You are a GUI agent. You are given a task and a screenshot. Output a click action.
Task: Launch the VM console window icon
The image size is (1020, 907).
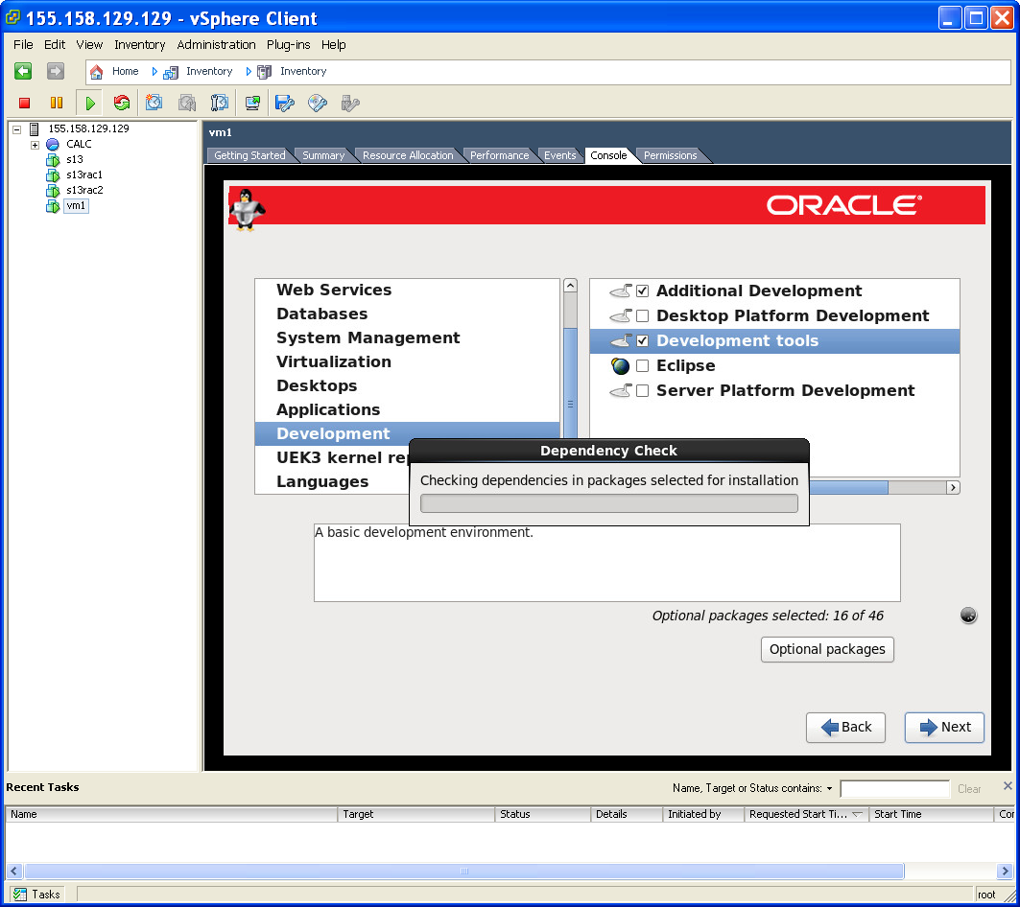tap(252, 103)
